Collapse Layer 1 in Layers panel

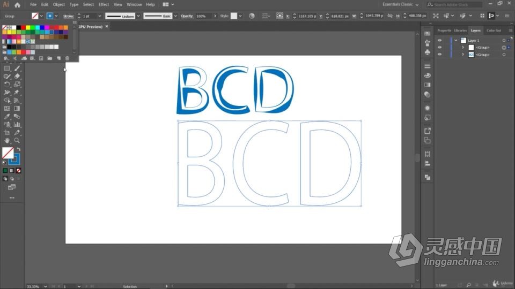click(x=456, y=40)
